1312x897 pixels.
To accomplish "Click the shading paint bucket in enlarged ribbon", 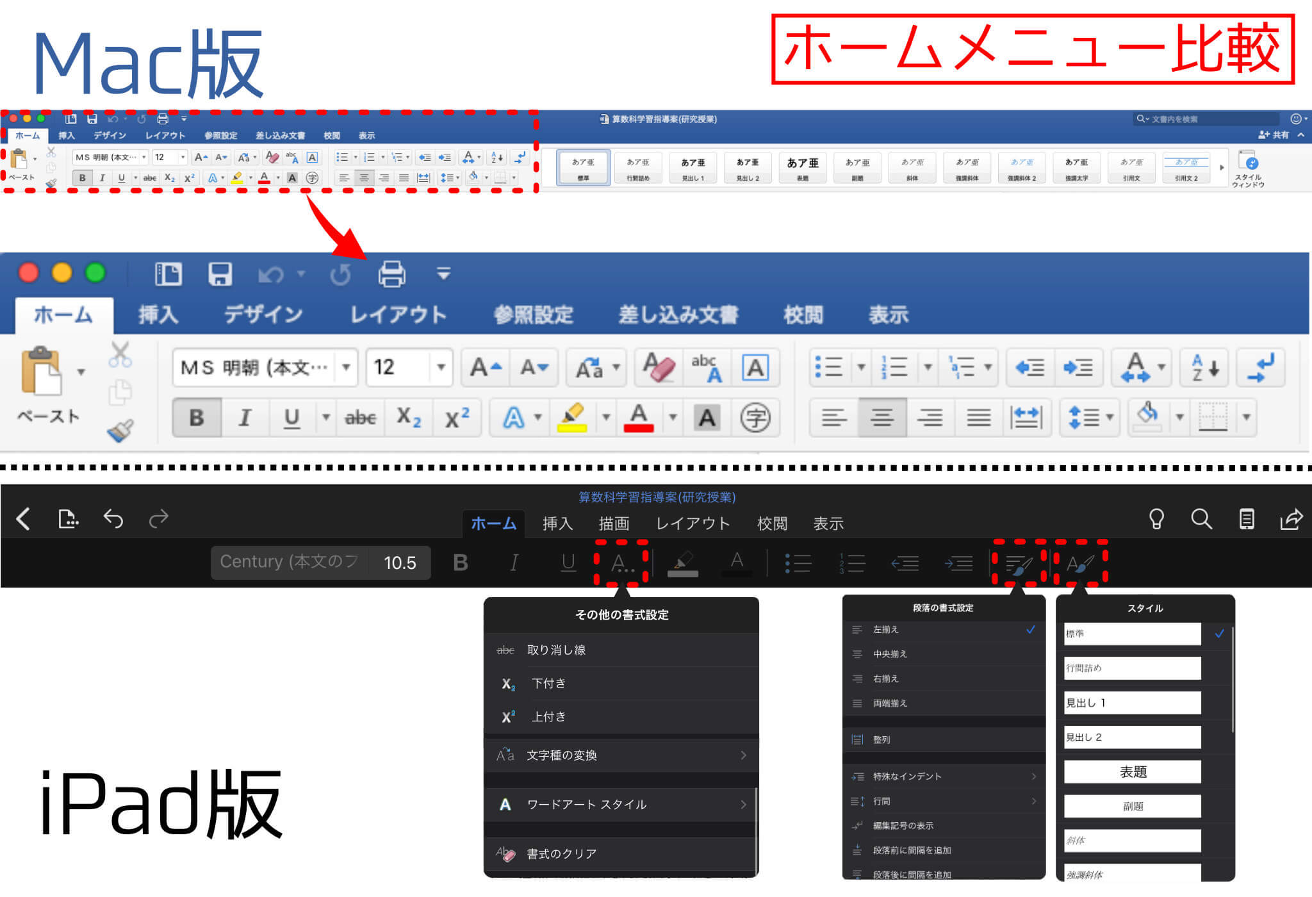I will (x=1147, y=418).
